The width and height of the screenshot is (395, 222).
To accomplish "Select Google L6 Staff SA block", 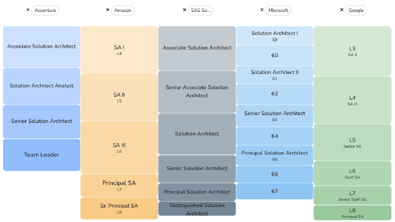I will tap(352, 174).
